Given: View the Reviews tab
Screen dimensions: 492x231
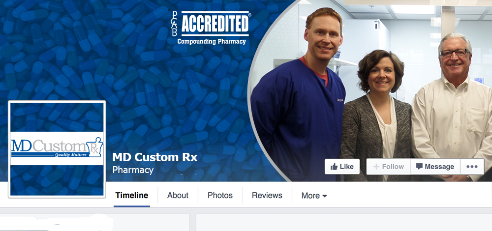Looking at the screenshot, I should click(x=267, y=195).
